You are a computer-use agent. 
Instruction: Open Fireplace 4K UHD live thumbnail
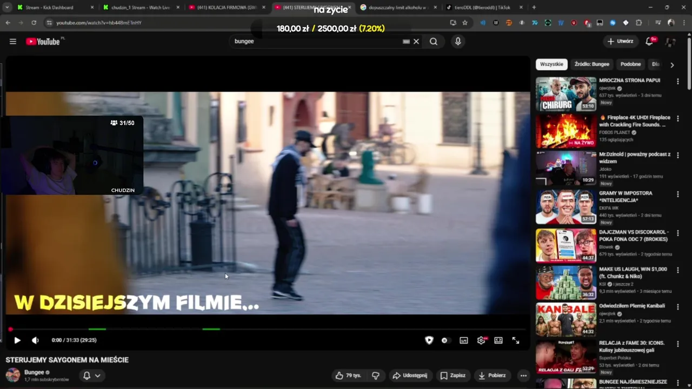(x=566, y=131)
